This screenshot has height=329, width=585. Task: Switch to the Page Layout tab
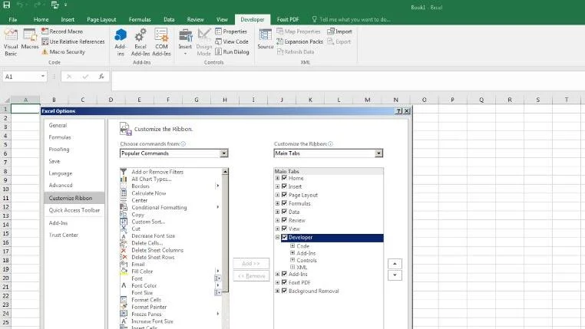[101, 19]
